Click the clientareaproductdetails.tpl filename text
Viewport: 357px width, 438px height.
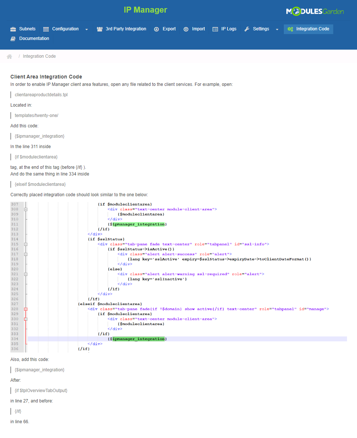(x=41, y=95)
